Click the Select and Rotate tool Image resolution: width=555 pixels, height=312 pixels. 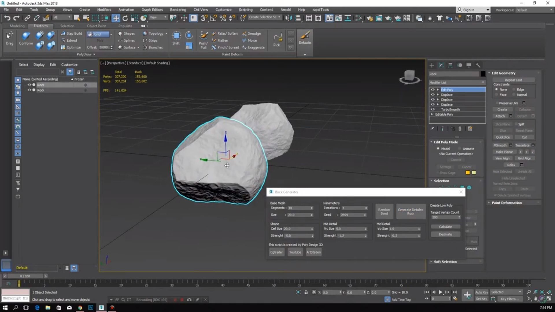click(125, 18)
